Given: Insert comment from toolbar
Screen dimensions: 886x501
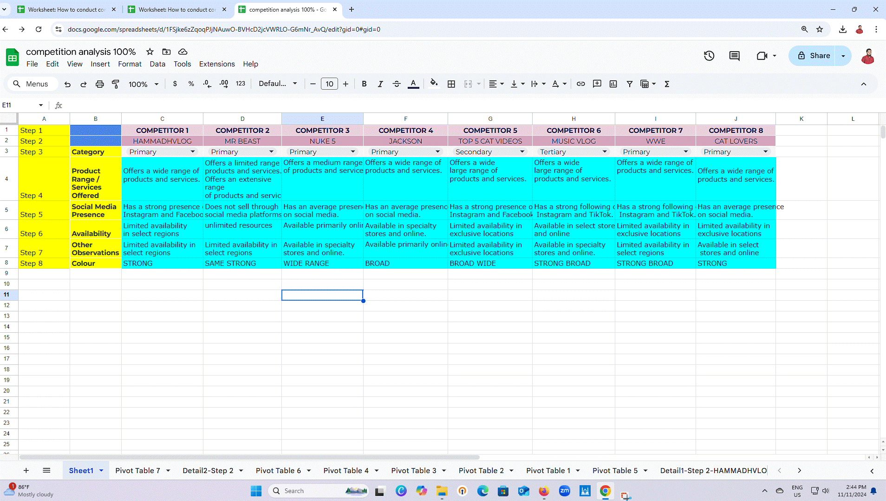Looking at the screenshot, I should point(597,84).
